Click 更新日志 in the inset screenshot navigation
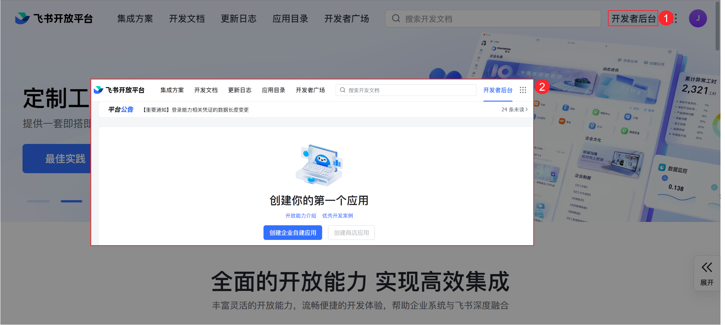The height and width of the screenshot is (325, 725). (x=240, y=90)
